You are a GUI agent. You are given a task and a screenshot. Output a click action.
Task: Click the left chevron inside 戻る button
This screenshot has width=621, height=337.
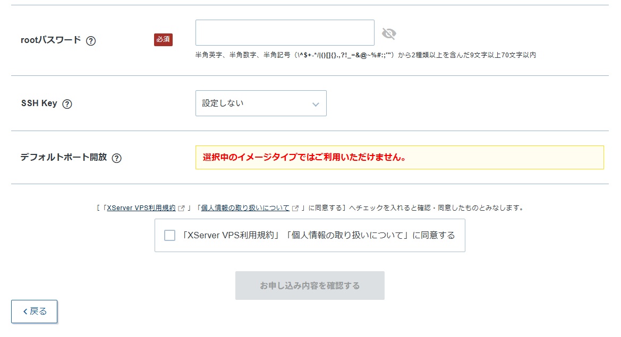pyautogui.click(x=26, y=312)
